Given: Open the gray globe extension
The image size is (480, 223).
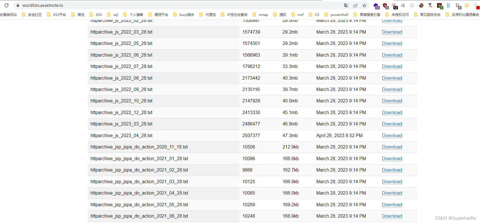Looking at the screenshot, I should 403,5.
